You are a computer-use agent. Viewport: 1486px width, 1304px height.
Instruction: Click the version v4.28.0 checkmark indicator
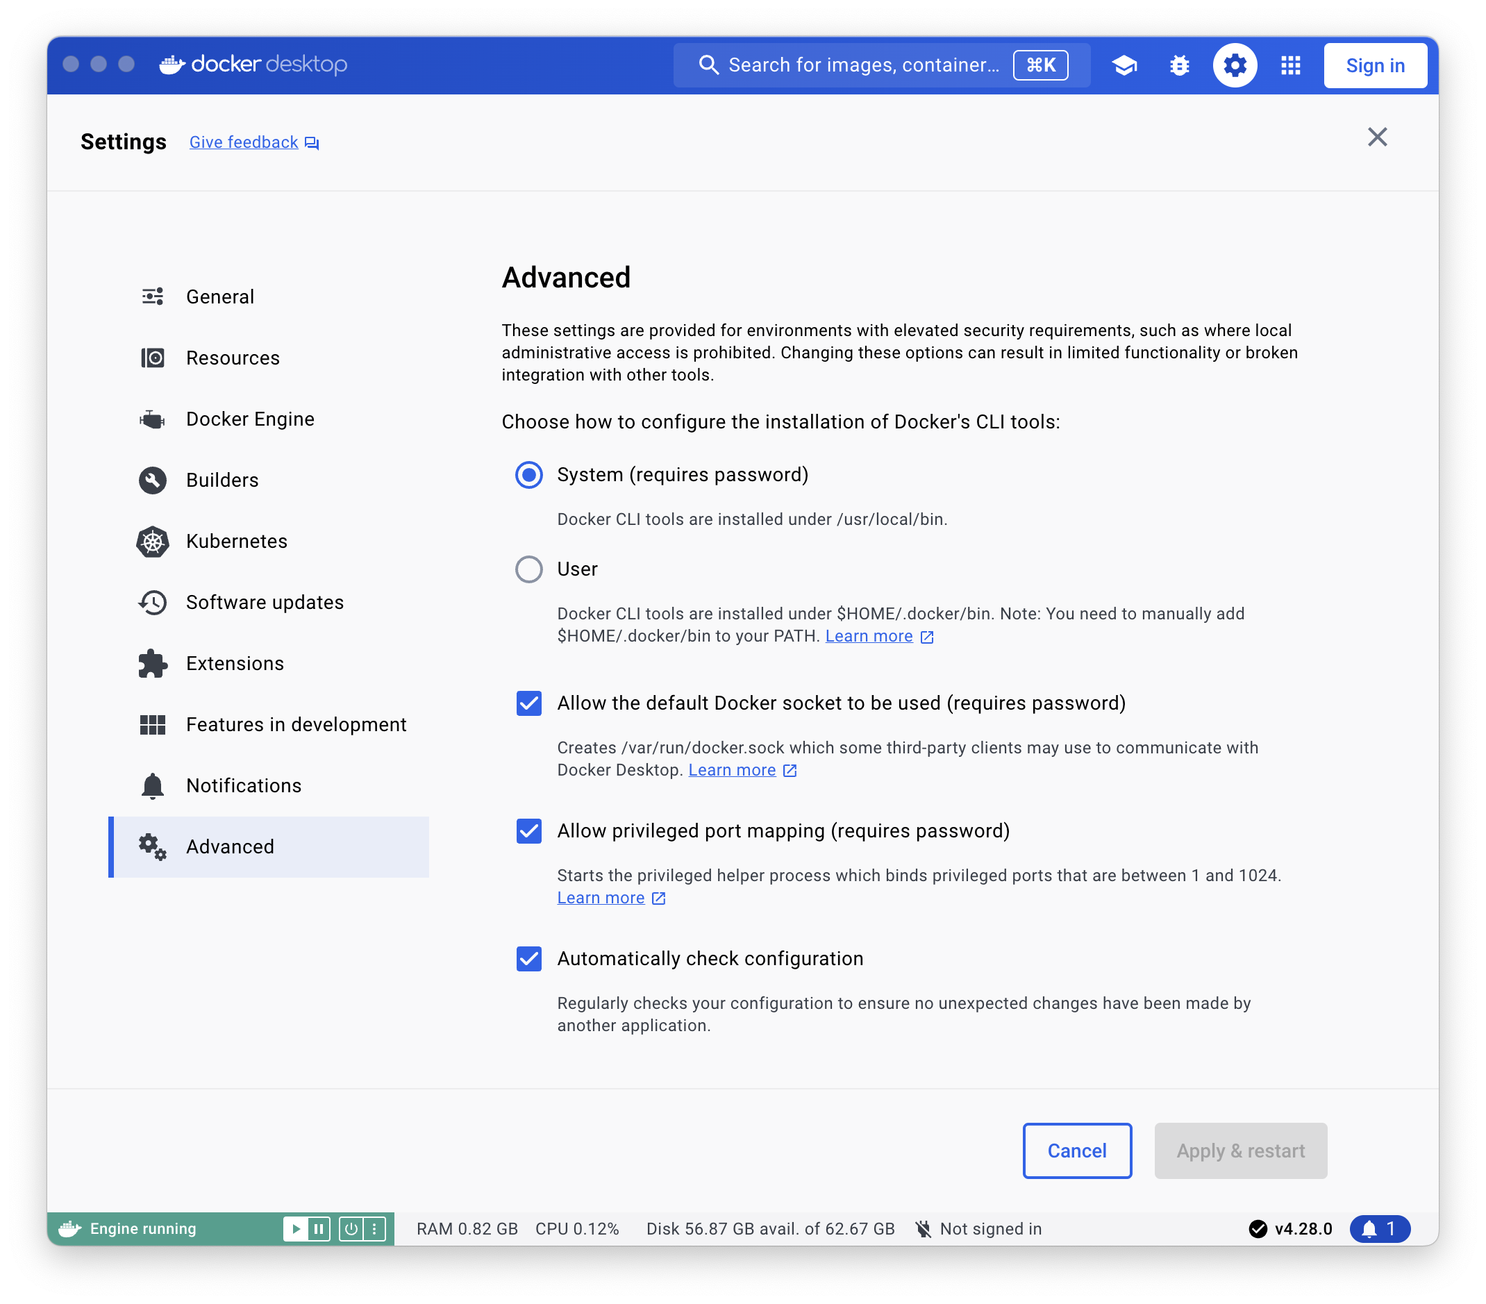(1289, 1228)
